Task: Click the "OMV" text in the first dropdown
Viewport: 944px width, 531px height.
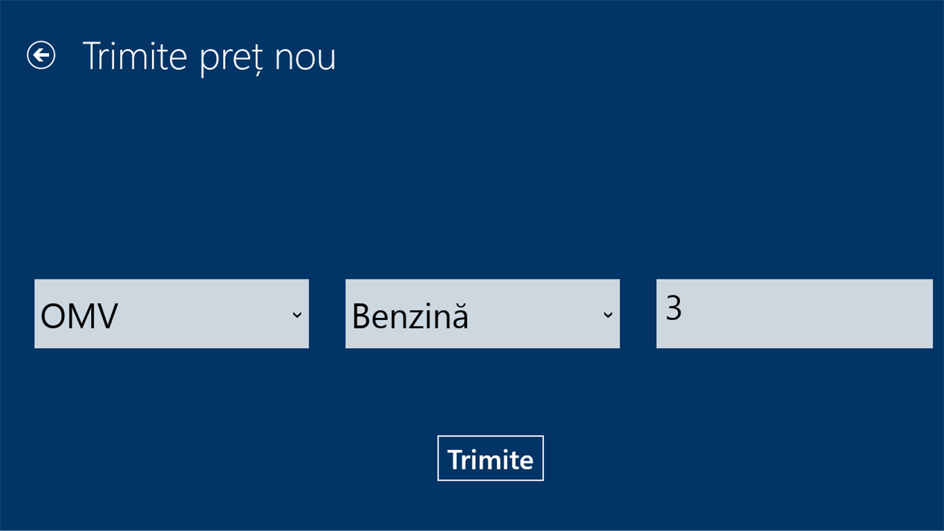Action: [79, 316]
